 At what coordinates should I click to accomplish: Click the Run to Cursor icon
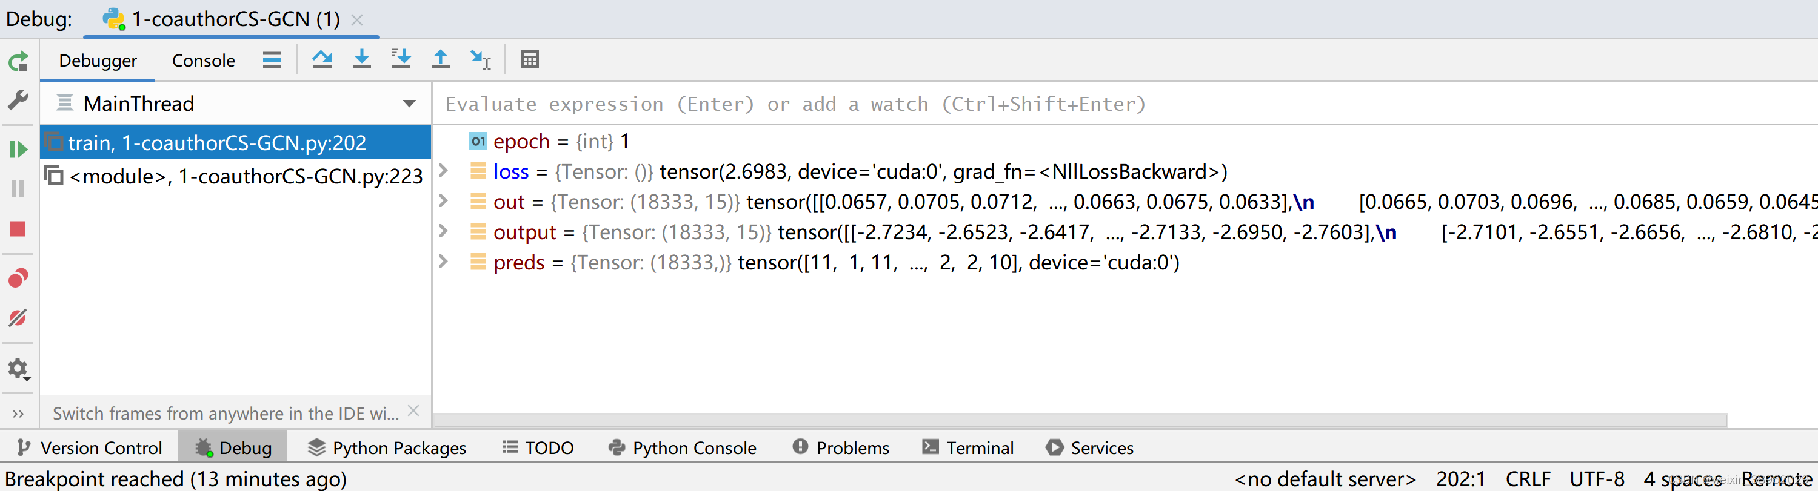click(x=481, y=60)
